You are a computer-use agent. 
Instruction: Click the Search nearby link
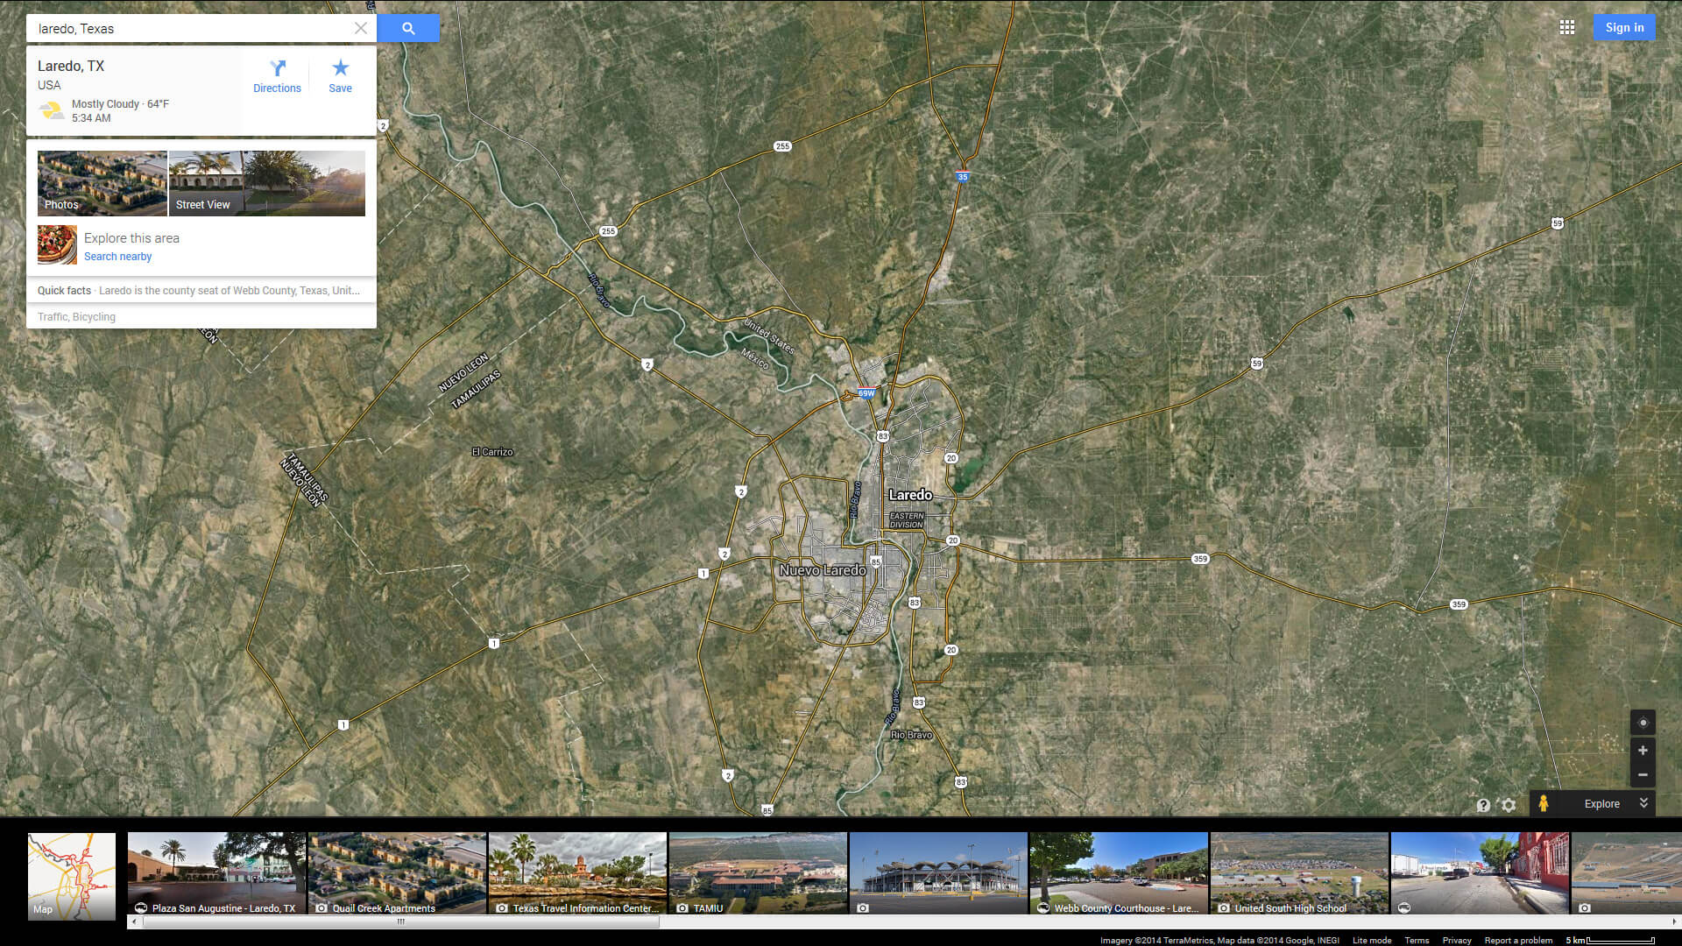click(x=117, y=257)
